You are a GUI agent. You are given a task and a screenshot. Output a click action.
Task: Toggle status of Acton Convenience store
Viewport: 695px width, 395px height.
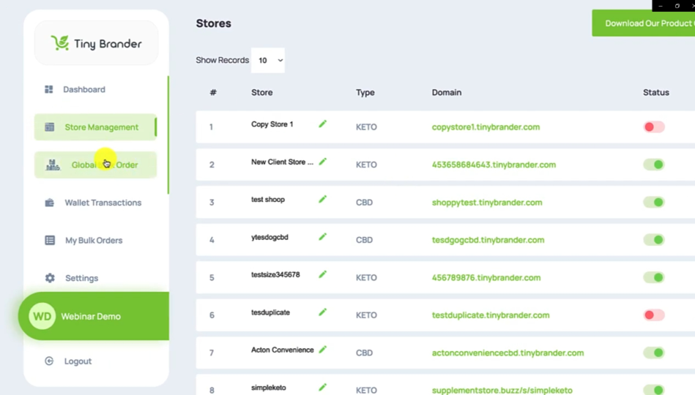tap(654, 353)
